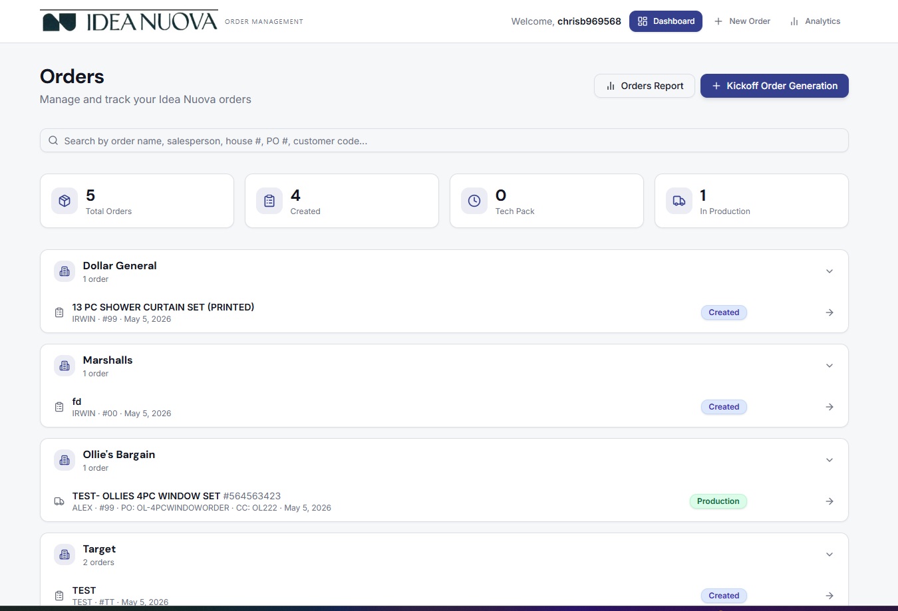Click the Created clipboard stat icon

(269, 201)
